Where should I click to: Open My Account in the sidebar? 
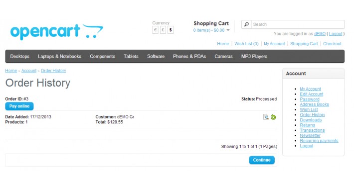click(x=310, y=89)
